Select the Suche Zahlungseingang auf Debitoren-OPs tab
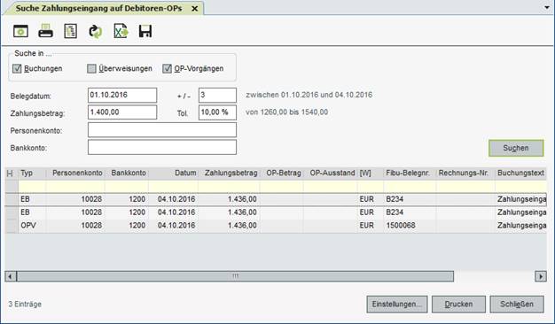 pyautogui.click(x=98, y=9)
